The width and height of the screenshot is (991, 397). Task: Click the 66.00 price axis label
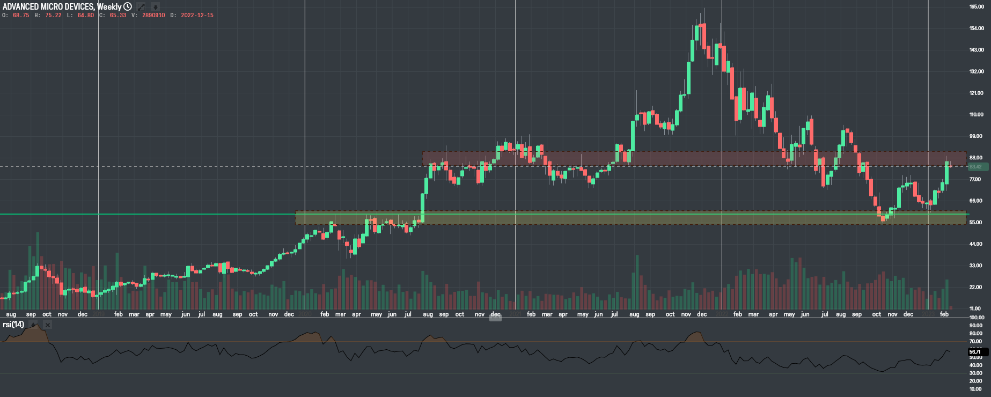click(x=977, y=201)
